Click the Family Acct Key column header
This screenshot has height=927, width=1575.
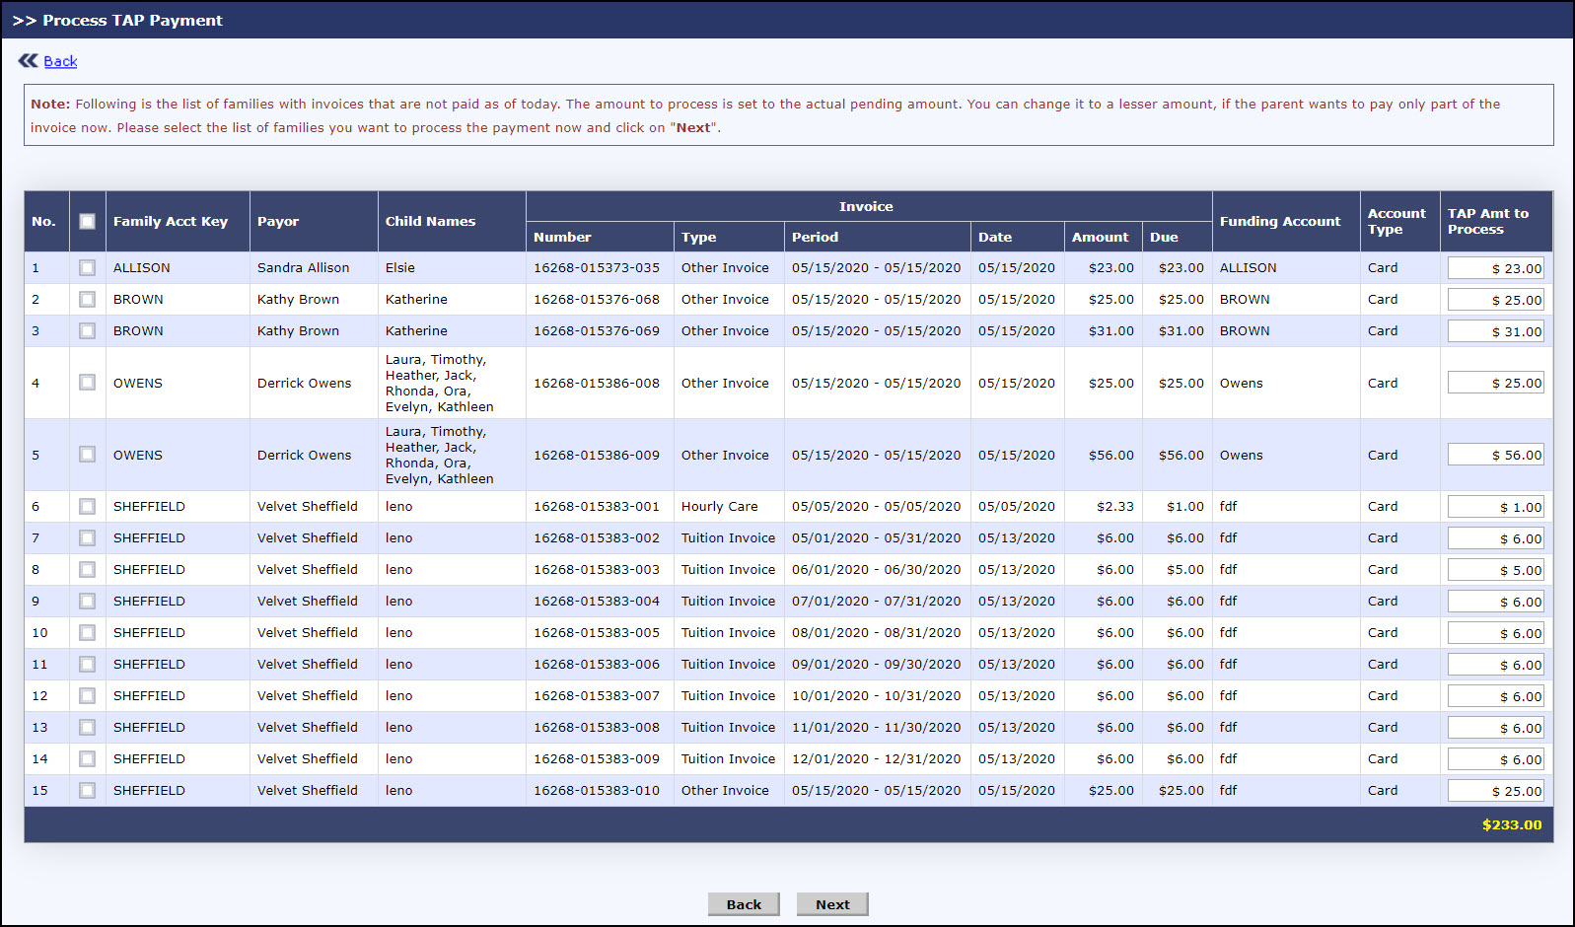click(171, 222)
